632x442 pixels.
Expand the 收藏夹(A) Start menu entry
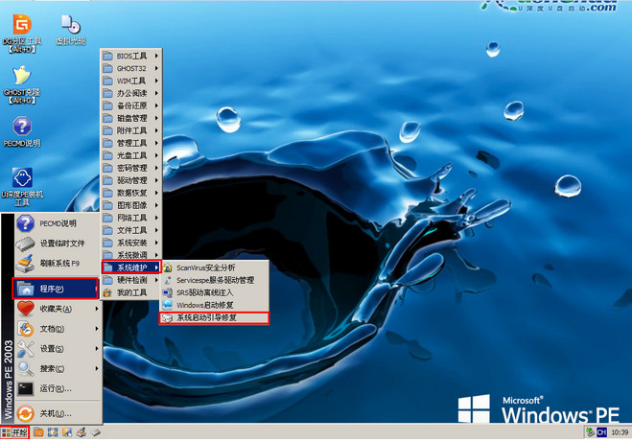[x=58, y=309]
